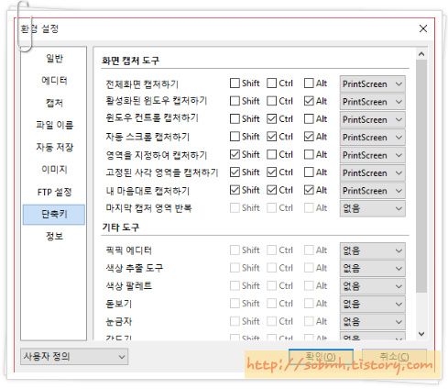This screenshot has width=448, height=389.
Task: Uncheck Ctrl for 내 마음대로 캡처하기
Action: [x=271, y=190]
